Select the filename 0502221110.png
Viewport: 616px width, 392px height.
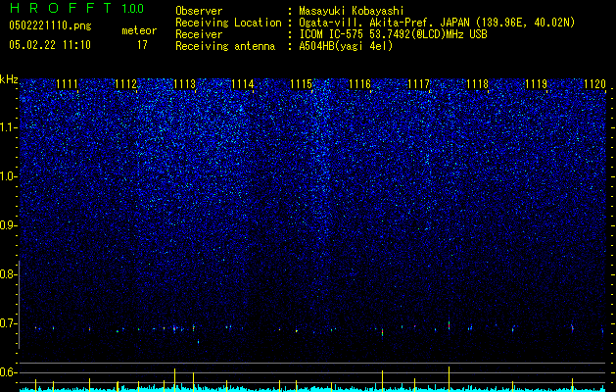50,26
